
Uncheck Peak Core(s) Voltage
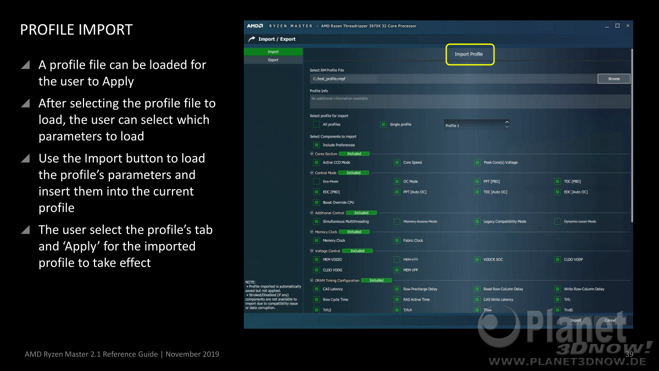[x=477, y=163]
